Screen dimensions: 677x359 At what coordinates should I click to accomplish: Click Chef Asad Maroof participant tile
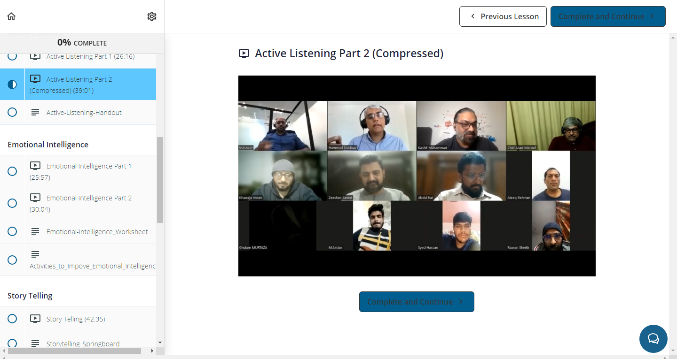(x=551, y=126)
